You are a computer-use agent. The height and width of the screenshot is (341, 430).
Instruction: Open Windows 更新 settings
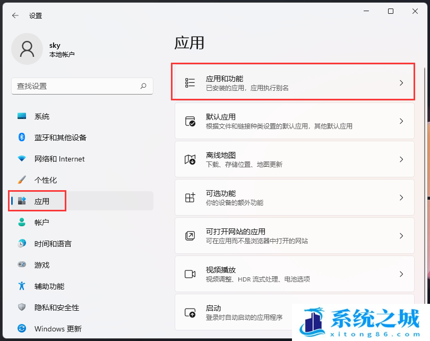82,328
